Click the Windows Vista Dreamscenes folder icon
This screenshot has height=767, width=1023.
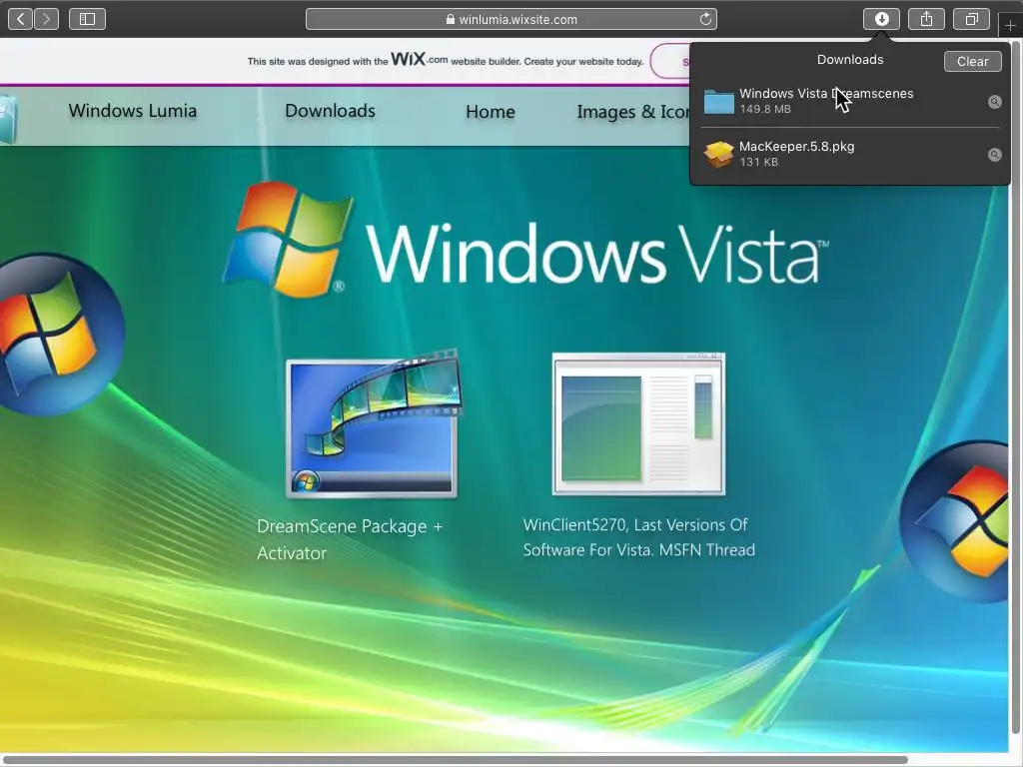[x=719, y=102]
